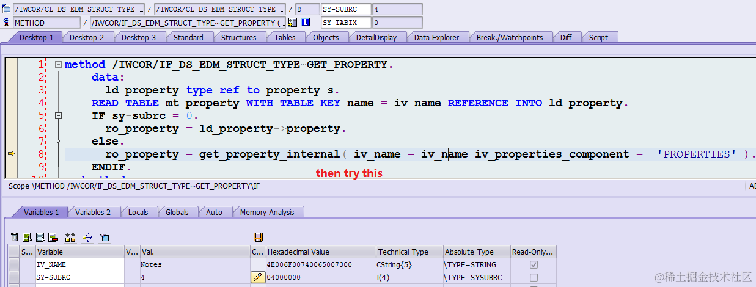This screenshot has width=756, height=287.
Task: Open the Desktop 3 tab
Action: coord(139,37)
